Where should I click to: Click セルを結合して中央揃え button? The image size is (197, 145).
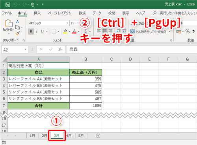pos(149,31)
